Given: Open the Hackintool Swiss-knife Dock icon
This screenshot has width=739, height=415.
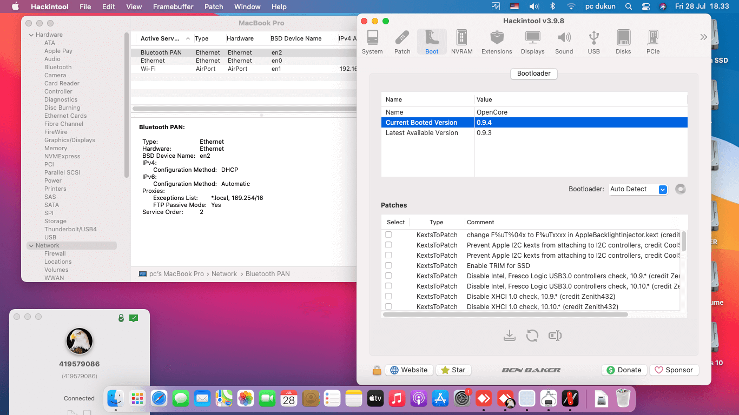Looking at the screenshot, I should pyautogui.click(x=570, y=399).
